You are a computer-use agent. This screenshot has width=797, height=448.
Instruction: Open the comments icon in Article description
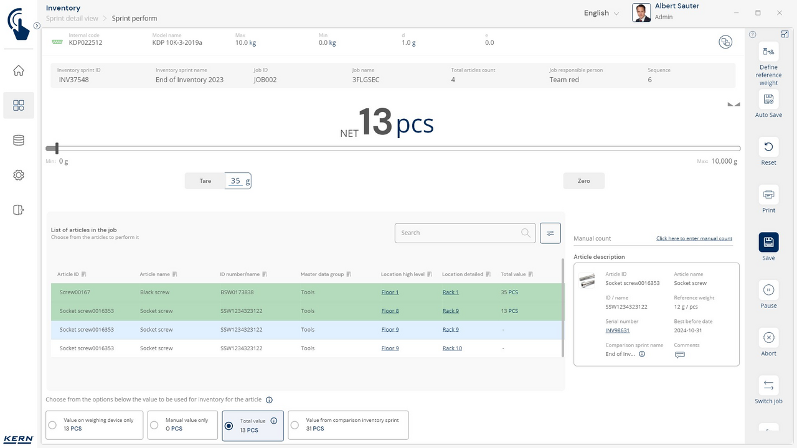680,355
